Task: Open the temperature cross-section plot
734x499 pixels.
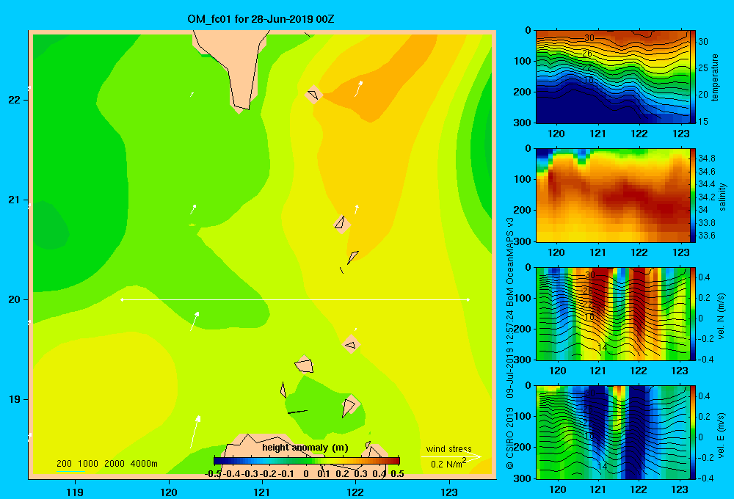Action: [x=612, y=77]
